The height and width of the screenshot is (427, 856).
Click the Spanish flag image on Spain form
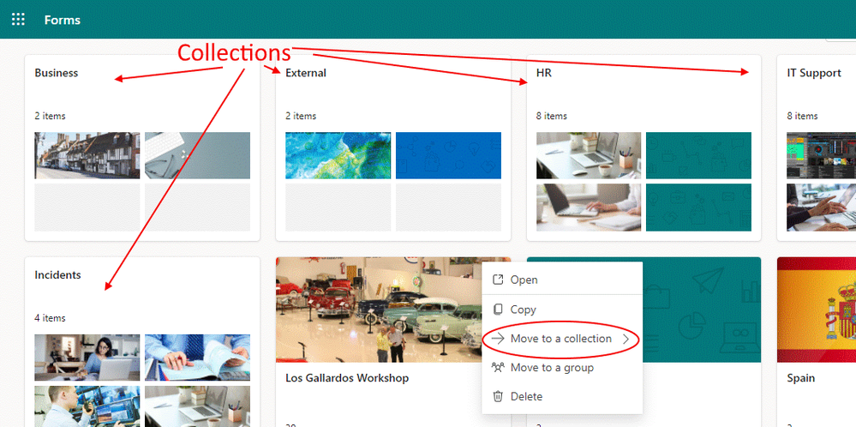coord(817,310)
